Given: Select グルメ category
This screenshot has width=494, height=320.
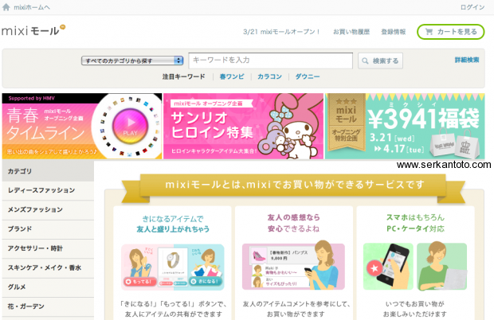Looking at the screenshot, I should pos(48,287).
